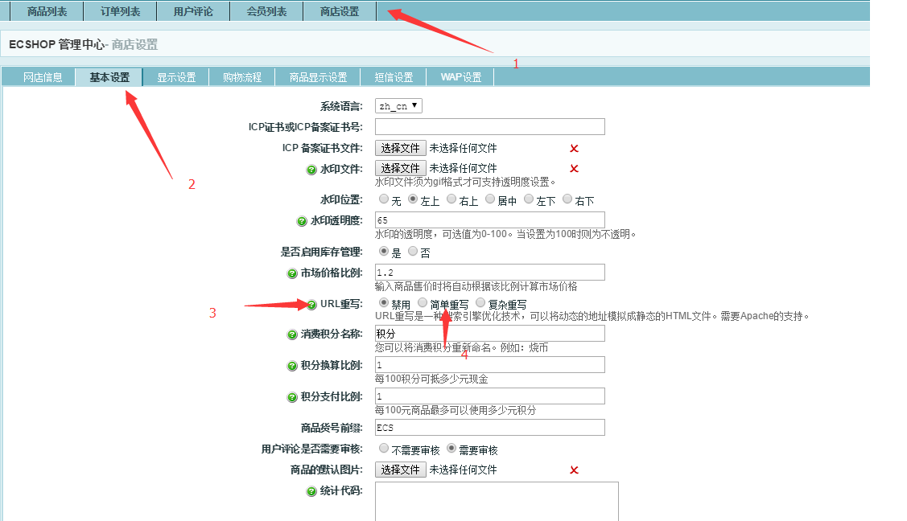Image resolution: width=907 pixels, height=521 pixels.
Task: Click the green help icon for URL重写
Action: 311,305
